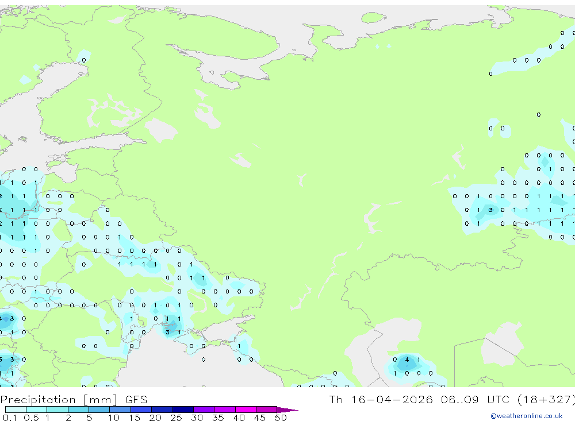Viewport: 575px width, 421px height.
Task: Select the legend swatch between 0.5 and 1
Action: (37, 410)
